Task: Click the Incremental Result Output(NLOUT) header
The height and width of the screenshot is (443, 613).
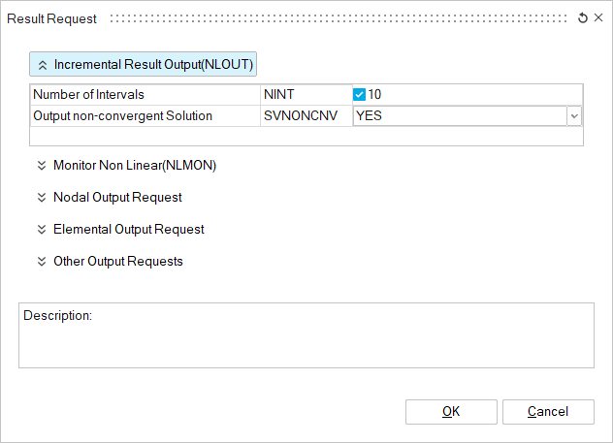Action: 144,64
